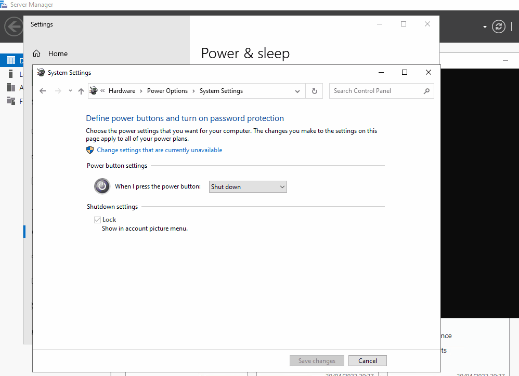Click the Cancel button

[367, 361]
